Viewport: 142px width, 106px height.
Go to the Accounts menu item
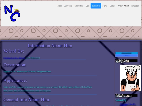pyautogui.click(x=68, y=6)
